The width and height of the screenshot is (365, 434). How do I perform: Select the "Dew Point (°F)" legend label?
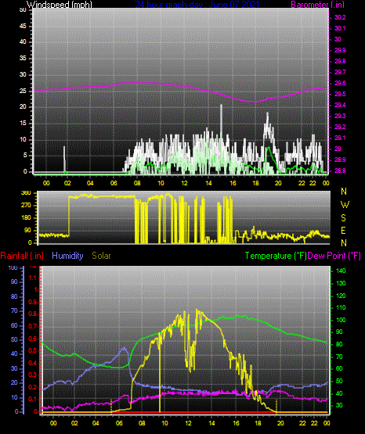[x=334, y=256]
